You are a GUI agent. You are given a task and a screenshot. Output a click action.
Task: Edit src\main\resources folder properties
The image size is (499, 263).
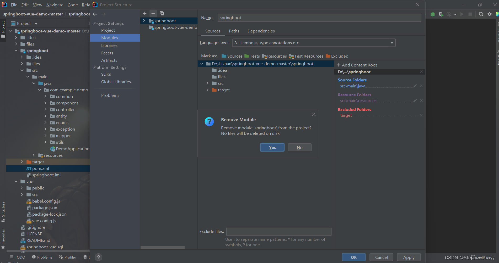tap(415, 100)
